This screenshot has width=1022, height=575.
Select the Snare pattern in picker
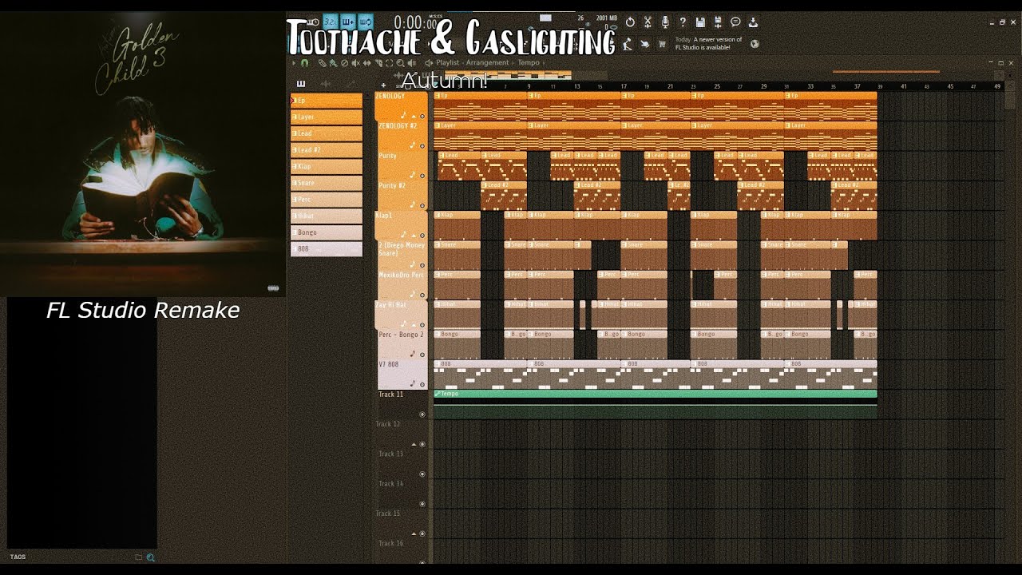[327, 183]
